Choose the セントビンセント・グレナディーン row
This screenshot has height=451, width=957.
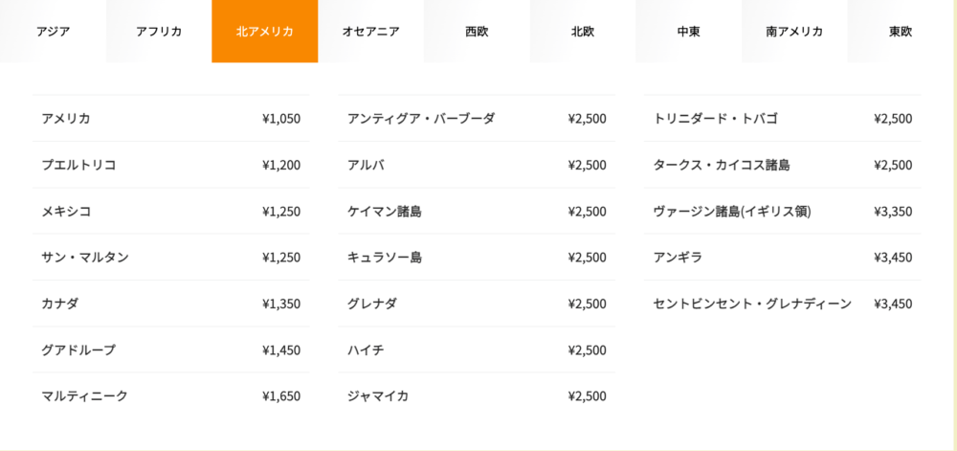(x=783, y=304)
